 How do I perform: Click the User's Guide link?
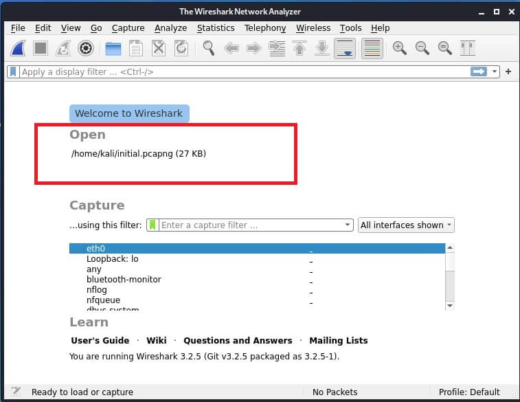click(x=100, y=341)
